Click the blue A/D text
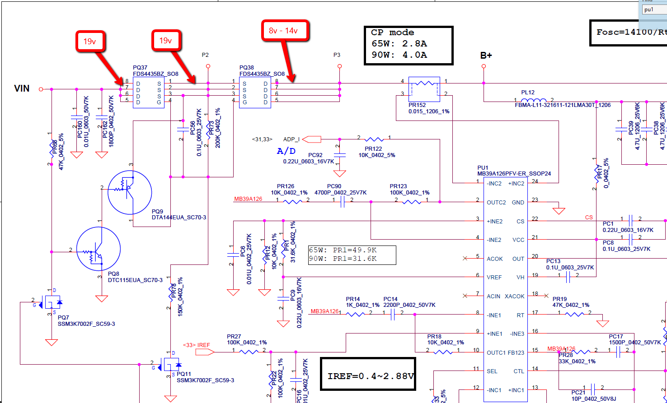This screenshot has height=403, width=667. [287, 151]
